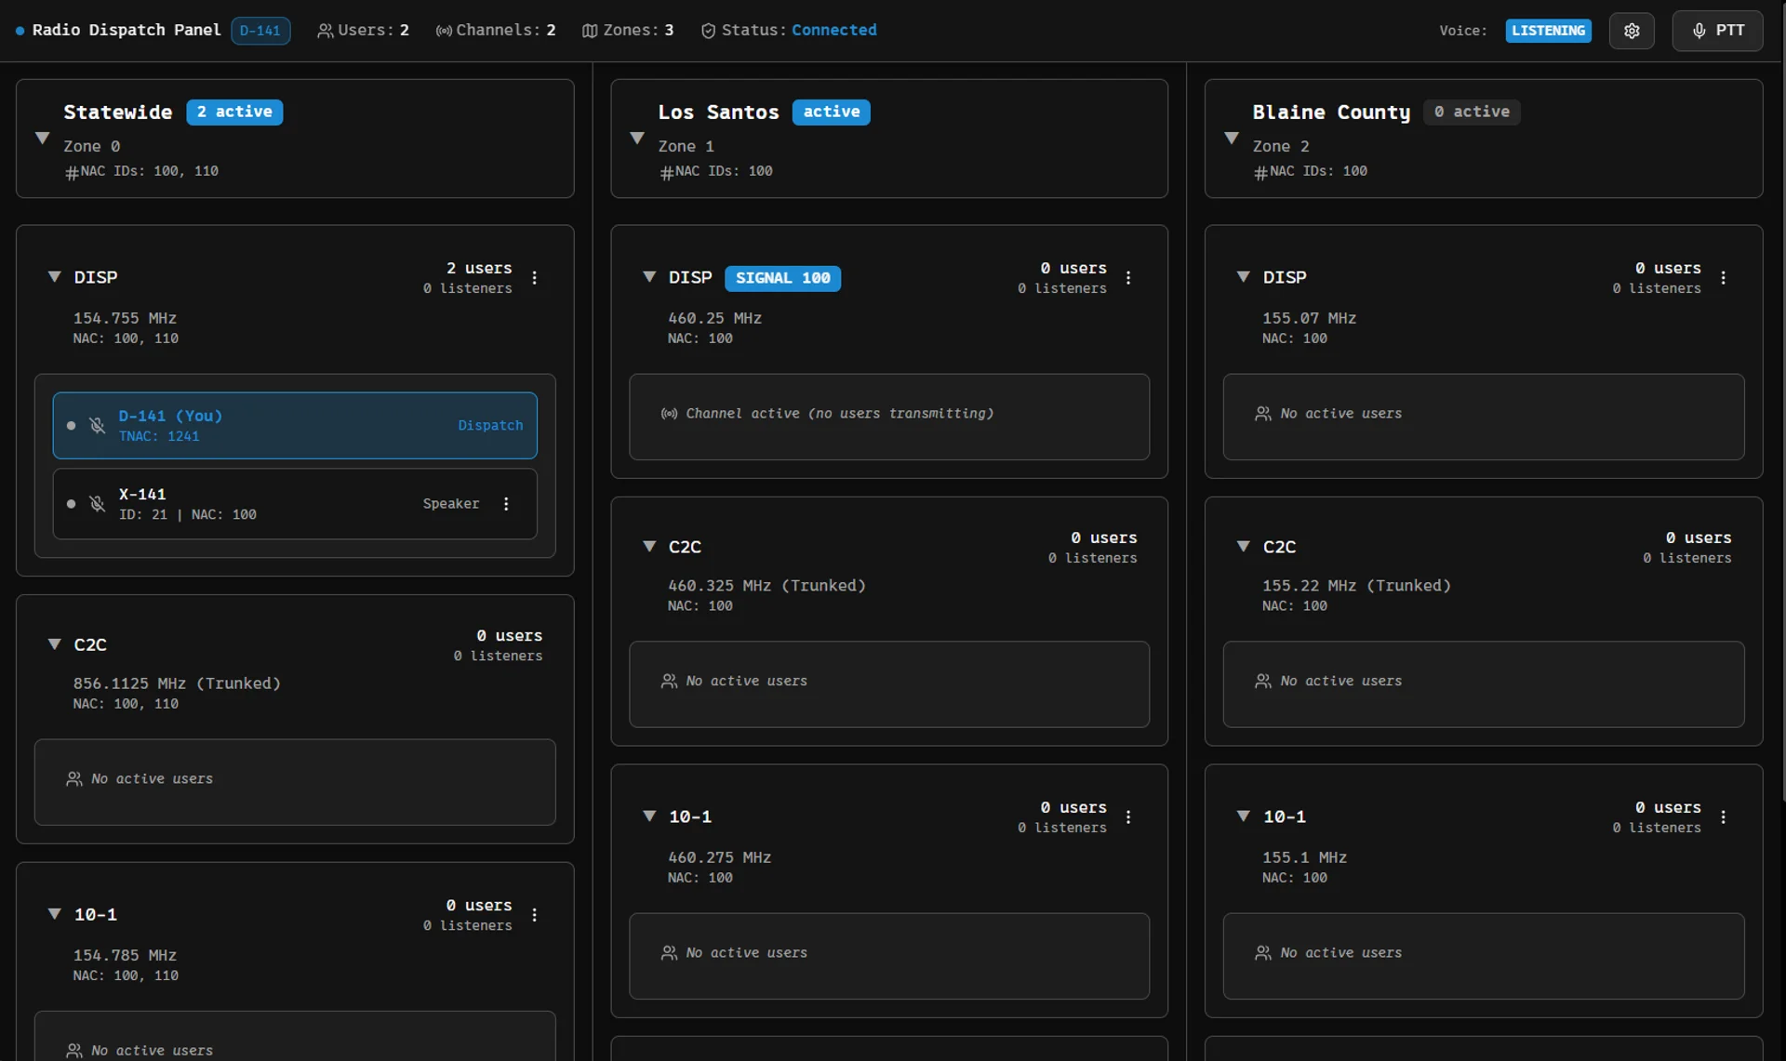Click the Los Santos active badge

[831, 112]
